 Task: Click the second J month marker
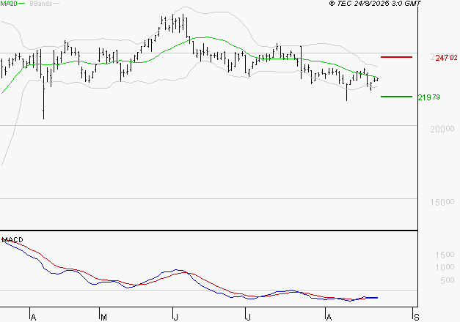click(x=248, y=318)
